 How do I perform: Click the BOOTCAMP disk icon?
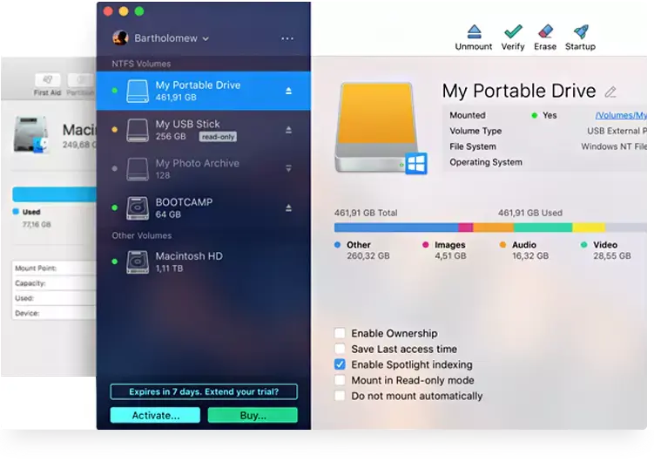pos(138,207)
